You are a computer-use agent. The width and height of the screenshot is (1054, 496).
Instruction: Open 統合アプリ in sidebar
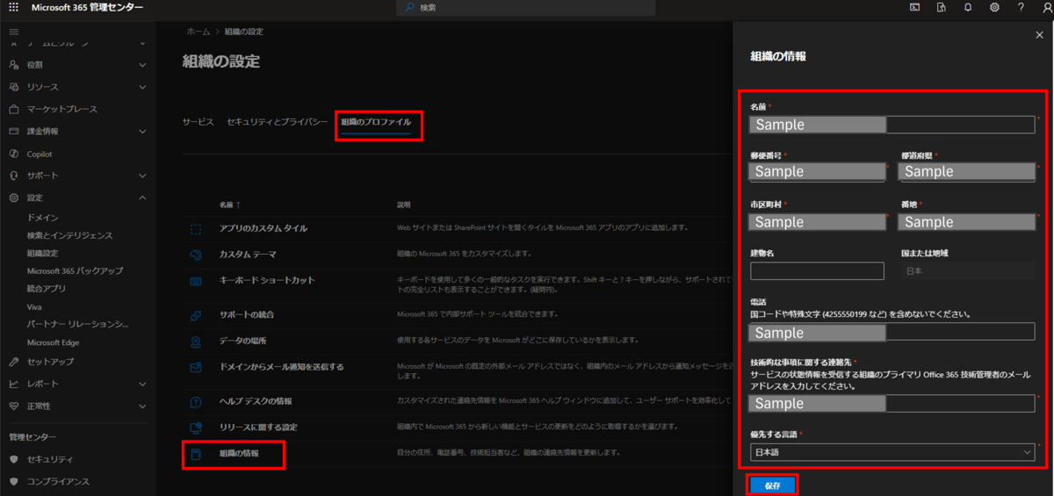pyautogui.click(x=47, y=289)
